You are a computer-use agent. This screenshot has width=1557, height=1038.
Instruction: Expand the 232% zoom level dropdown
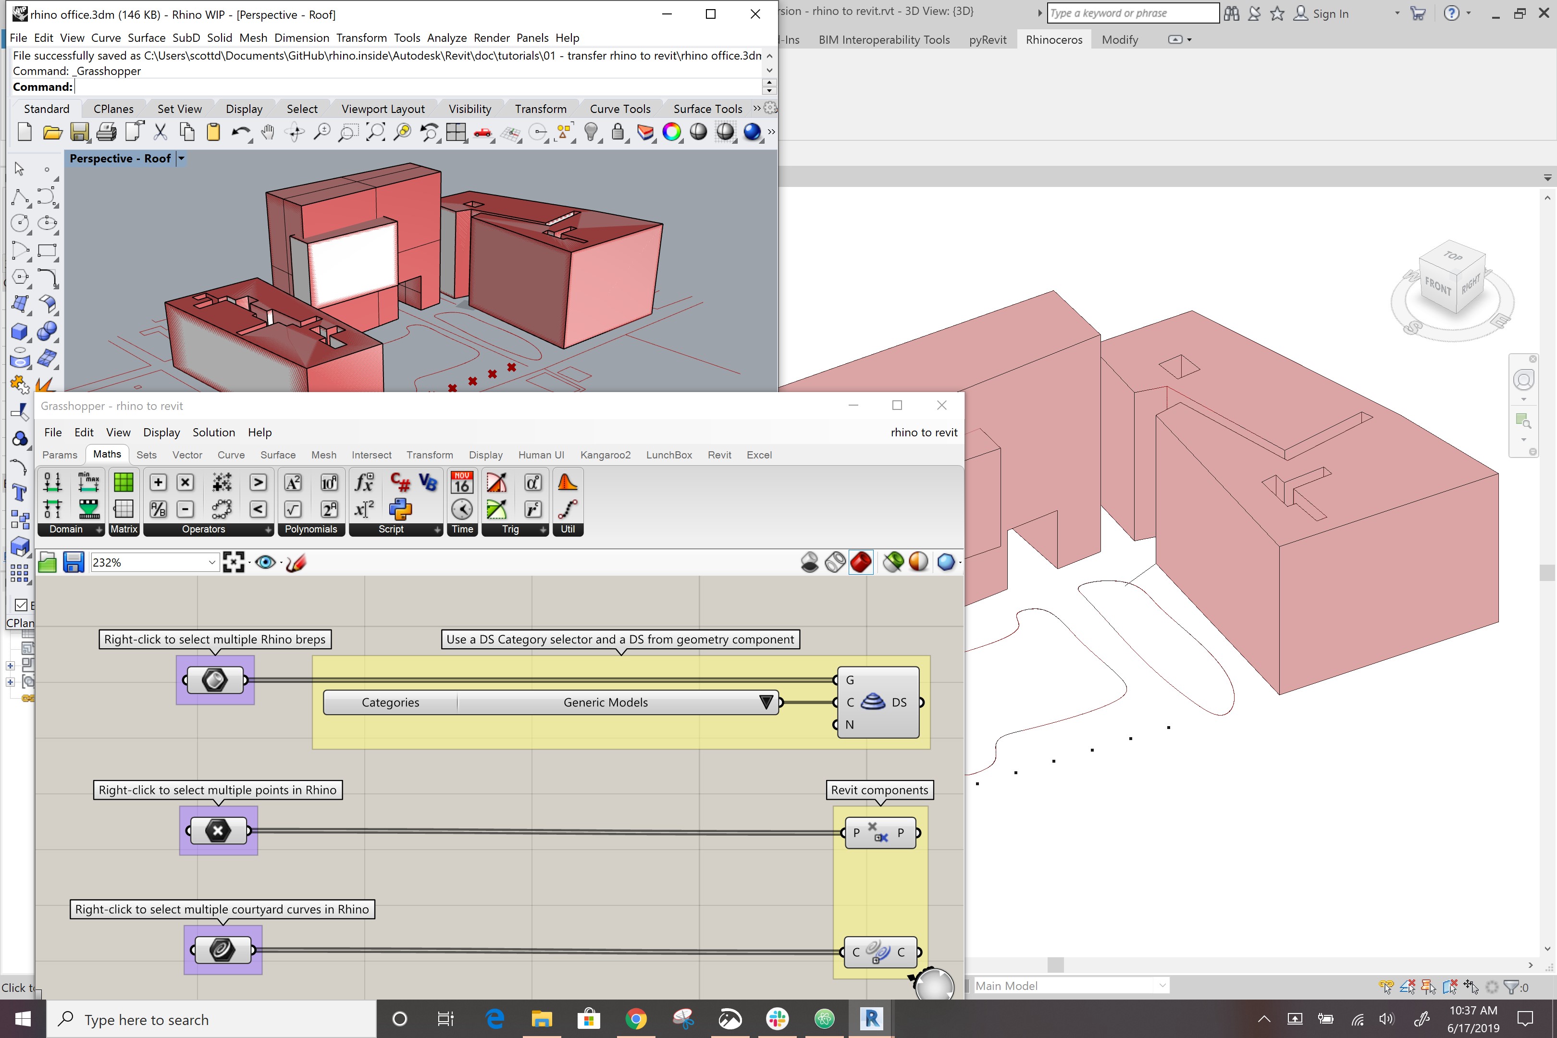[212, 562]
